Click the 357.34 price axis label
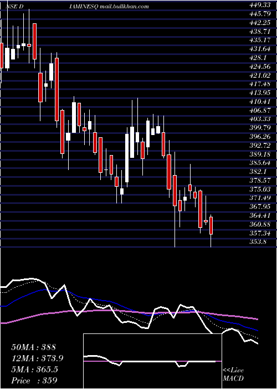277x389 pixels. coord(261,234)
